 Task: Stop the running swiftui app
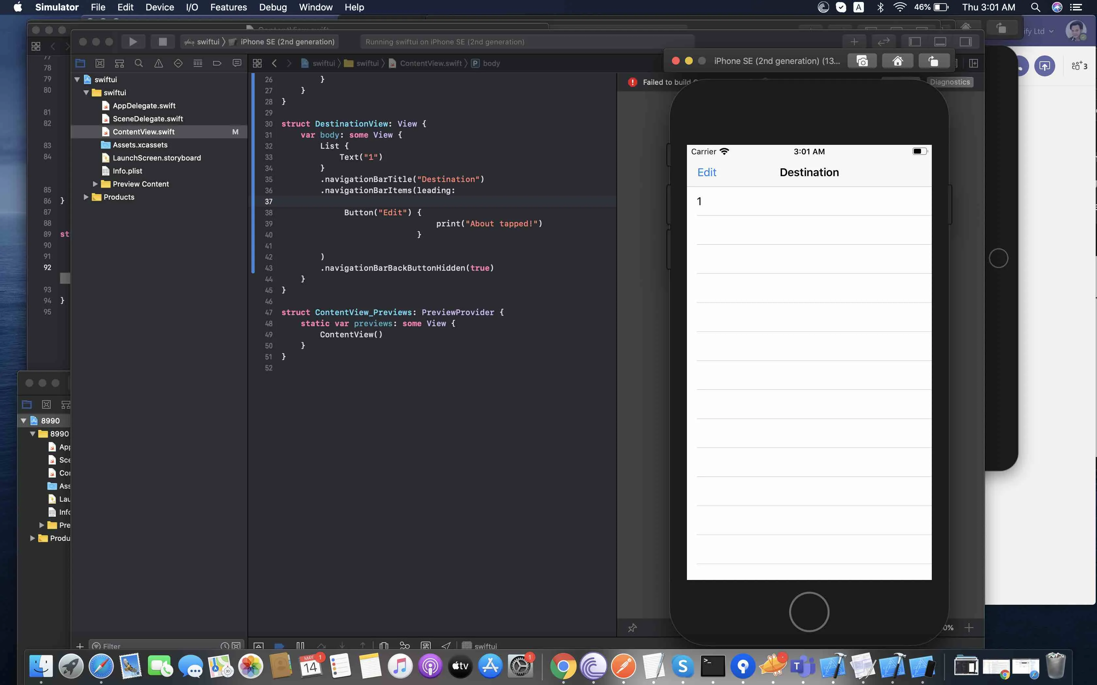click(162, 42)
